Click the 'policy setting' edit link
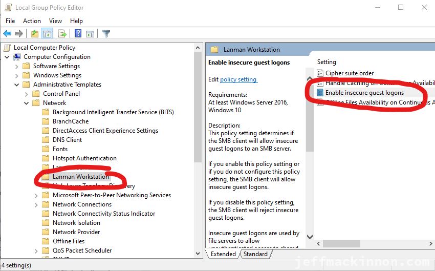435x271 pixels. (238, 79)
